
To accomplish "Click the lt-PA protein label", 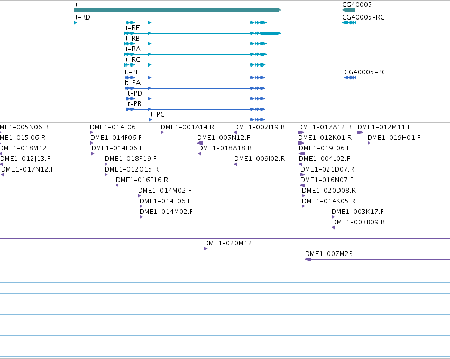I will pyautogui.click(x=133, y=83).
